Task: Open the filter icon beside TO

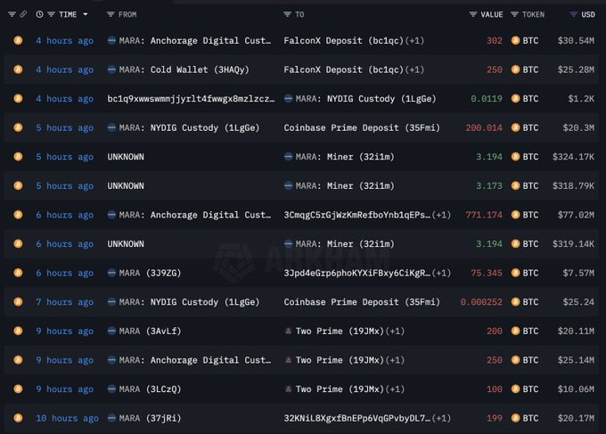Action: tap(287, 14)
